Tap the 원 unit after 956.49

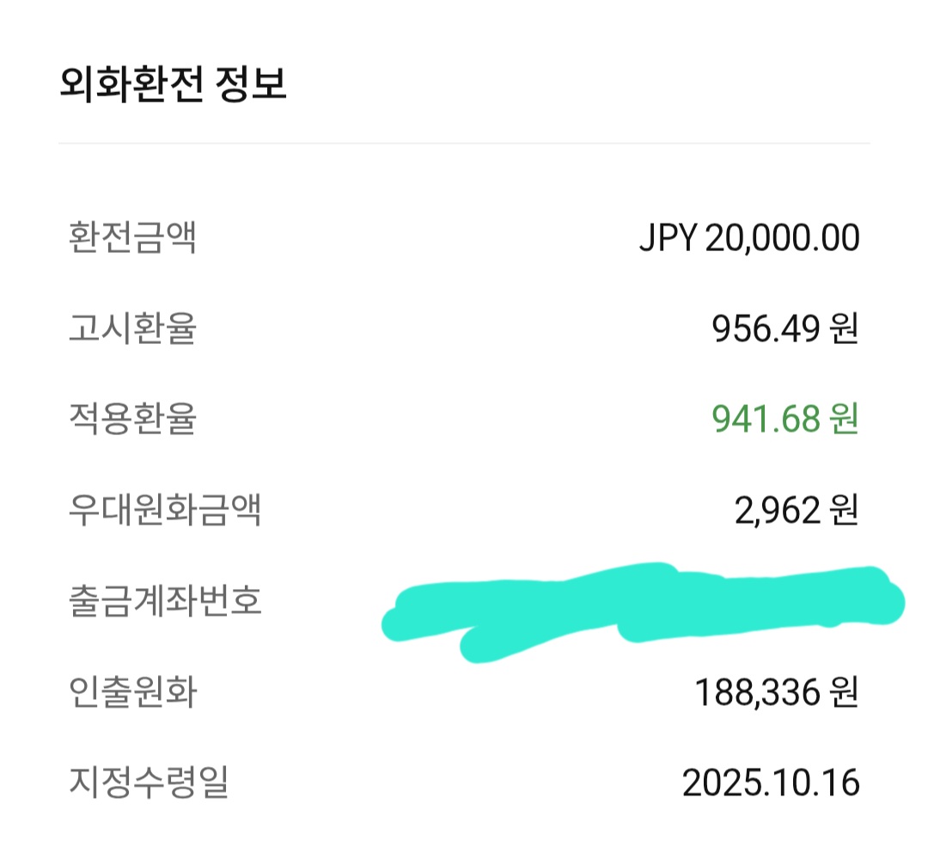point(844,329)
